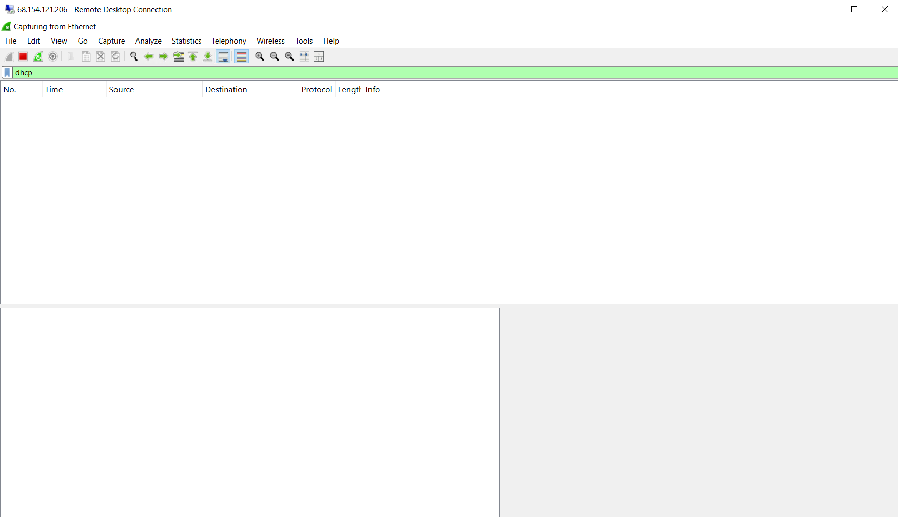Open the View menu
898x517 pixels.
[x=59, y=41]
